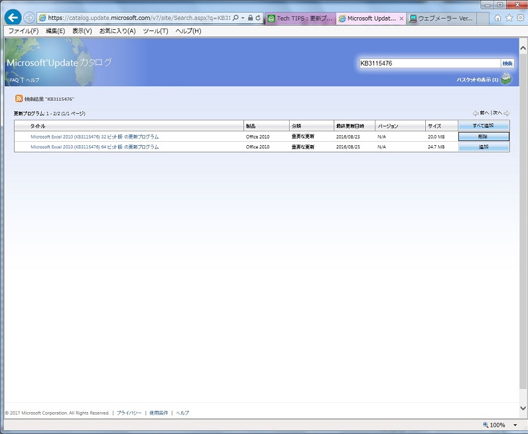Open the ツール(T) menu
This screenshot has height=434, width=528.
click(x=156, y=31)
